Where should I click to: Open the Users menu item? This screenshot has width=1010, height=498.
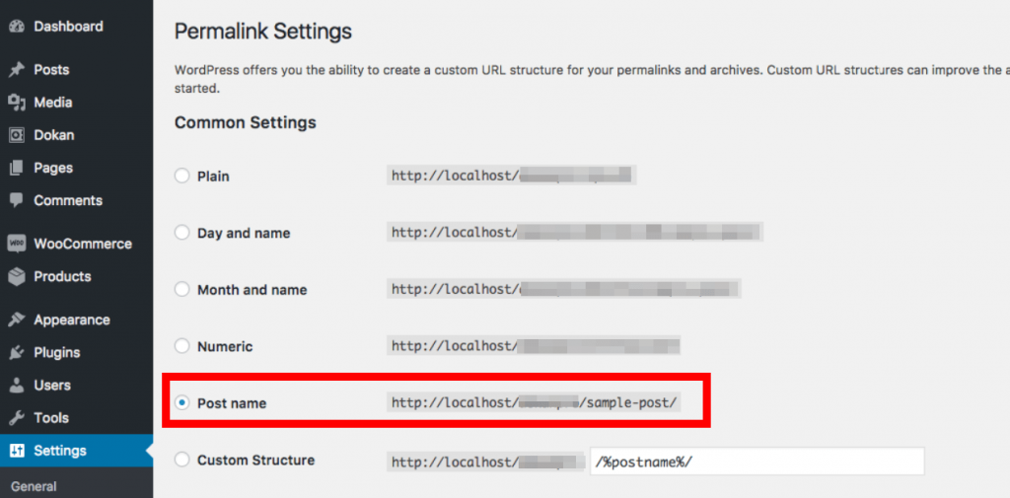coord(52,385)
